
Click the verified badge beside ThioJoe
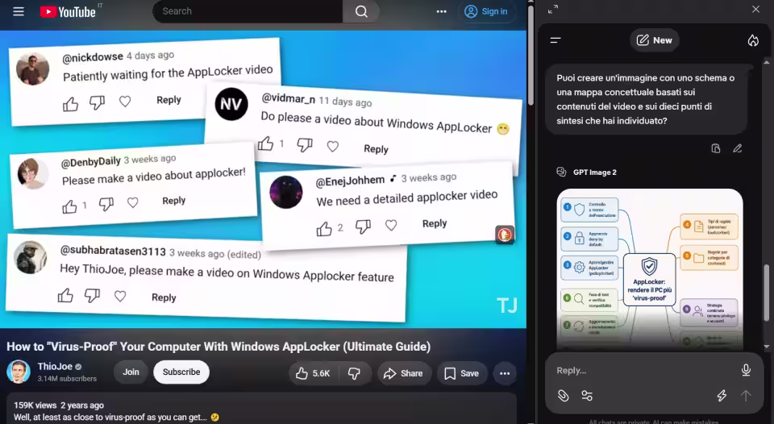[78, 367]
